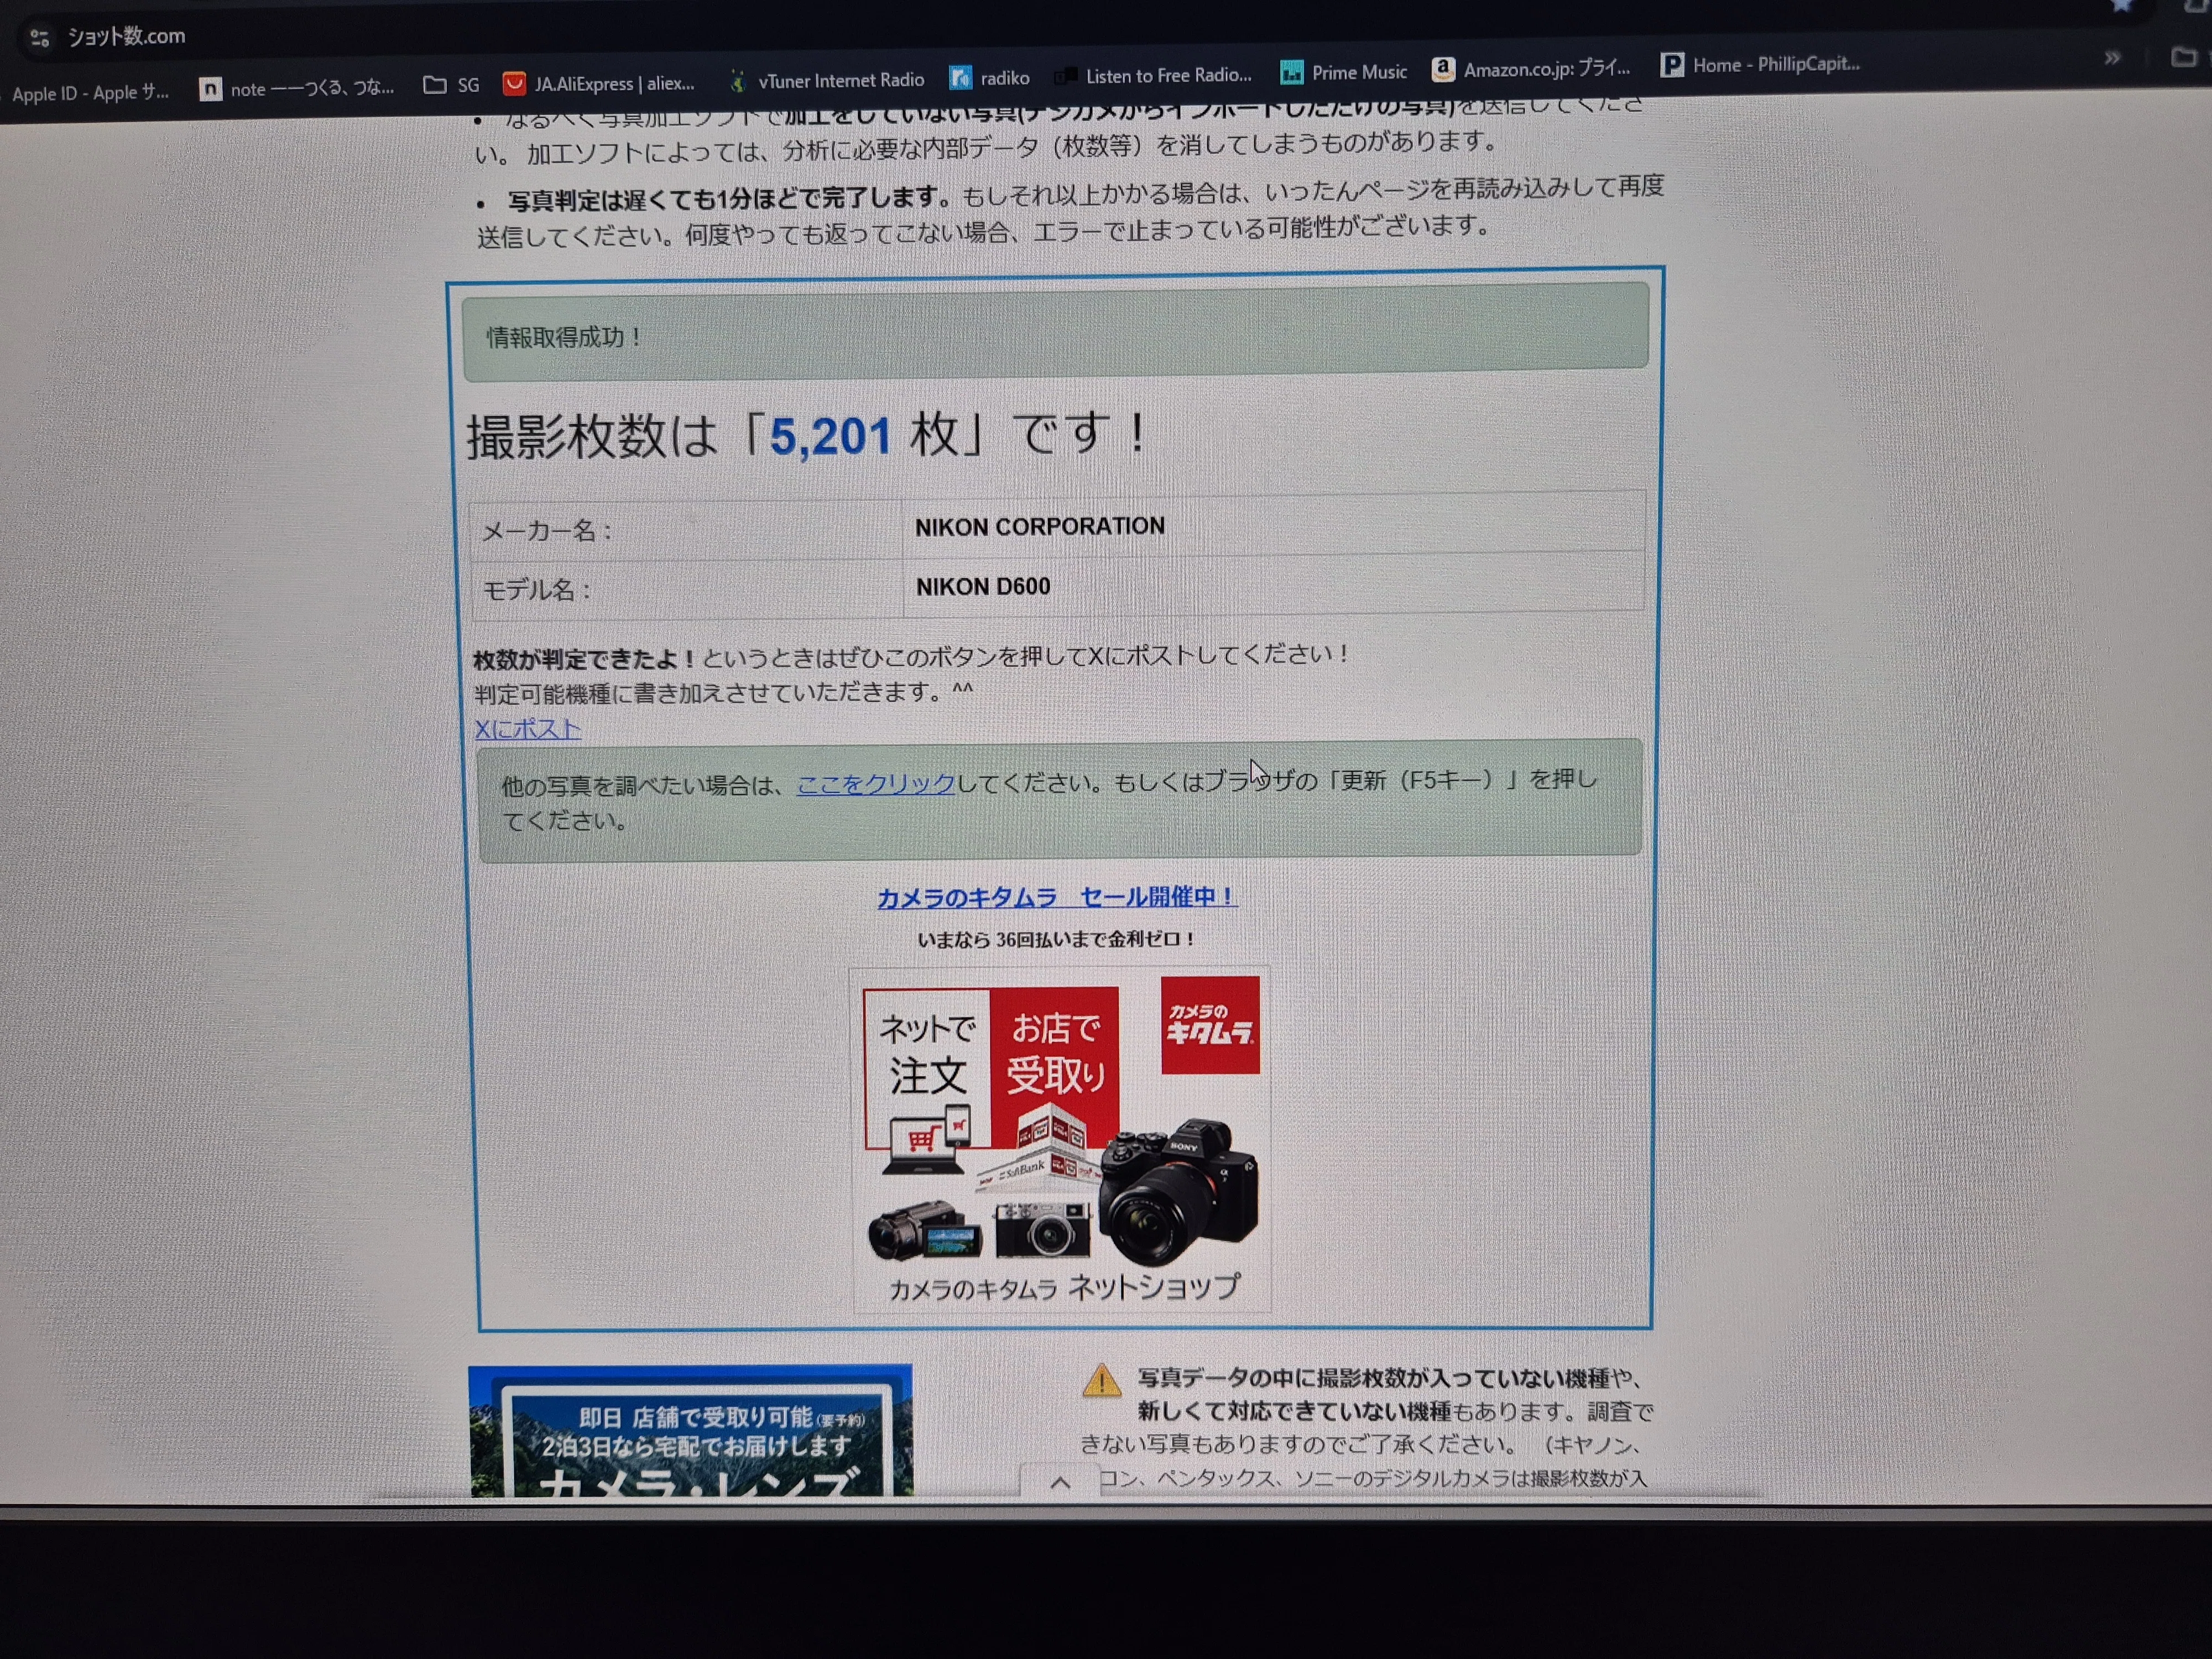Click the メーカー名 label cell
Image resolution: width=2212 pixels, height=1659 pixels.
click(686, 530)
